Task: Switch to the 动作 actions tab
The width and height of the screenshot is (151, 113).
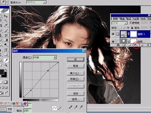Action: [143, 19]
